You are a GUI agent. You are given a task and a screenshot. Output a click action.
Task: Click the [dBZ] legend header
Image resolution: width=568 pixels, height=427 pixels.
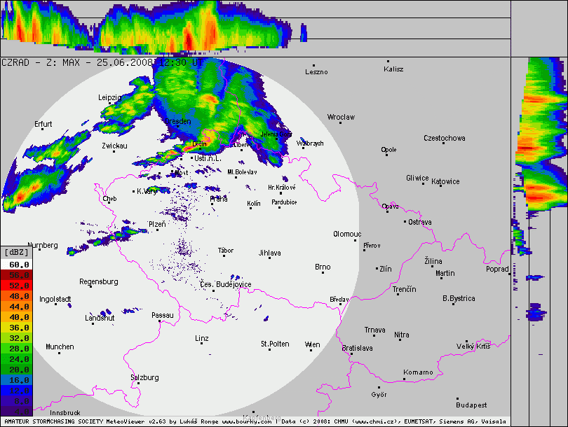click(16, 253)
